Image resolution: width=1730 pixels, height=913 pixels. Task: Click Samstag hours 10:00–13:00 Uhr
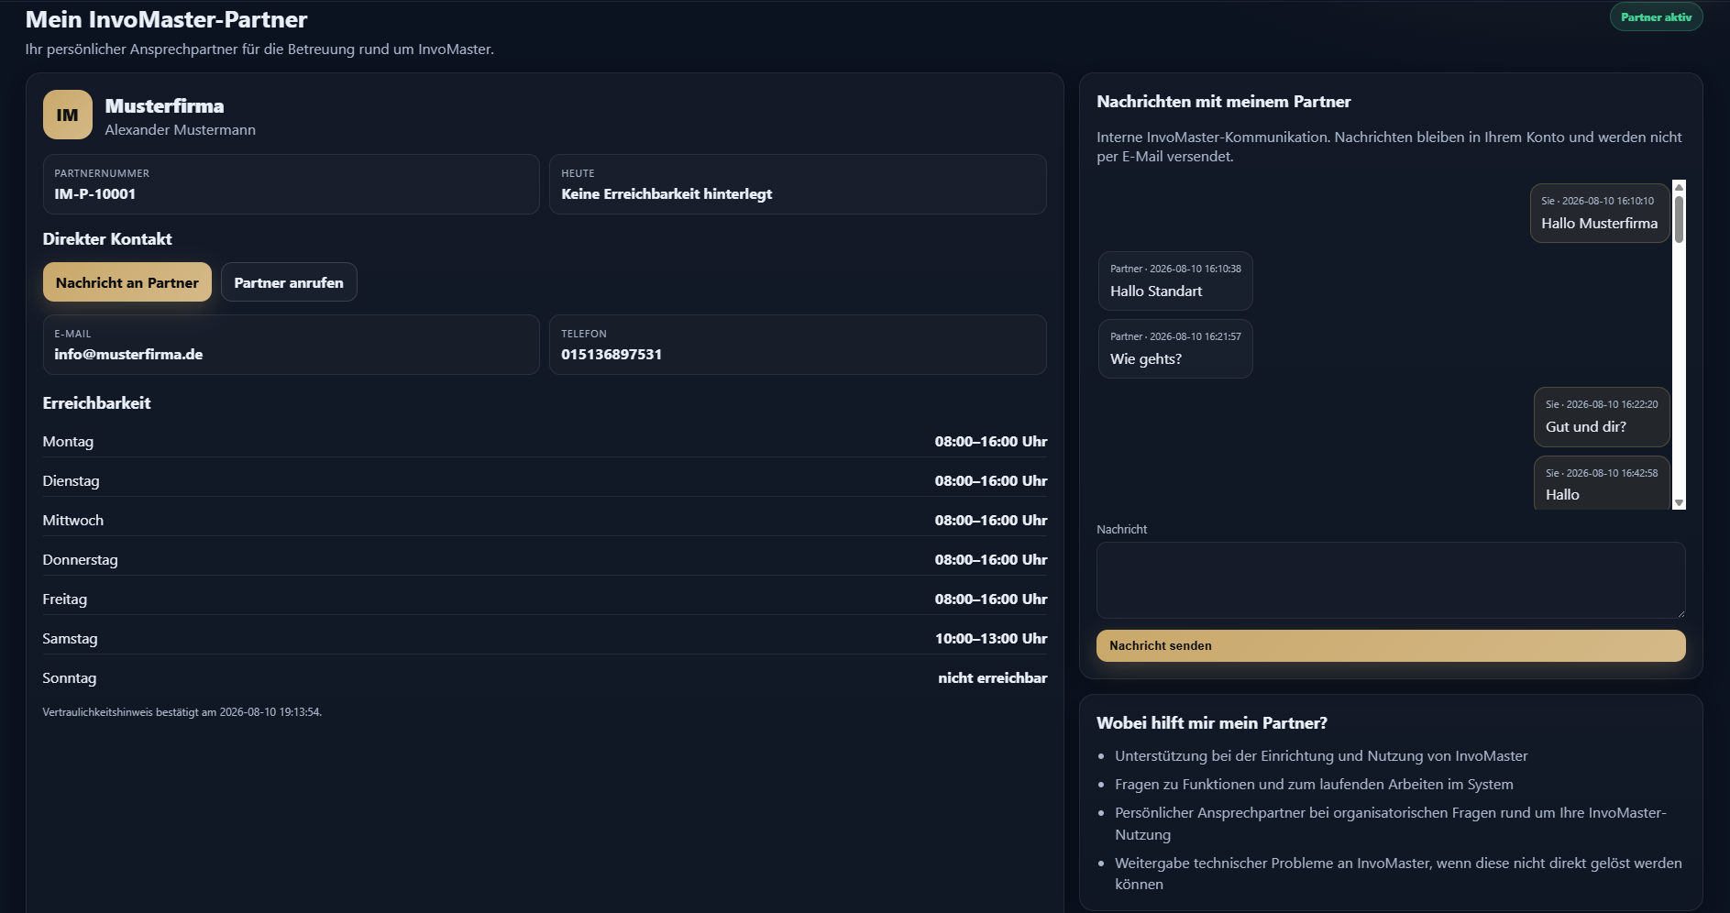991,638
